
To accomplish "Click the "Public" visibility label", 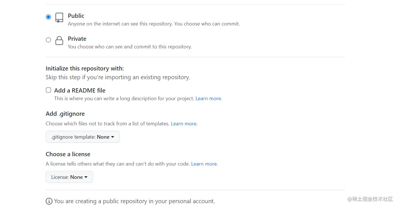I will point(76,16).
